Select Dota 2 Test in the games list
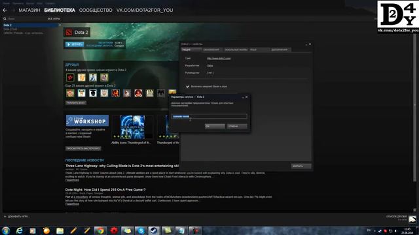419x235 pixels. coord(10,29)
